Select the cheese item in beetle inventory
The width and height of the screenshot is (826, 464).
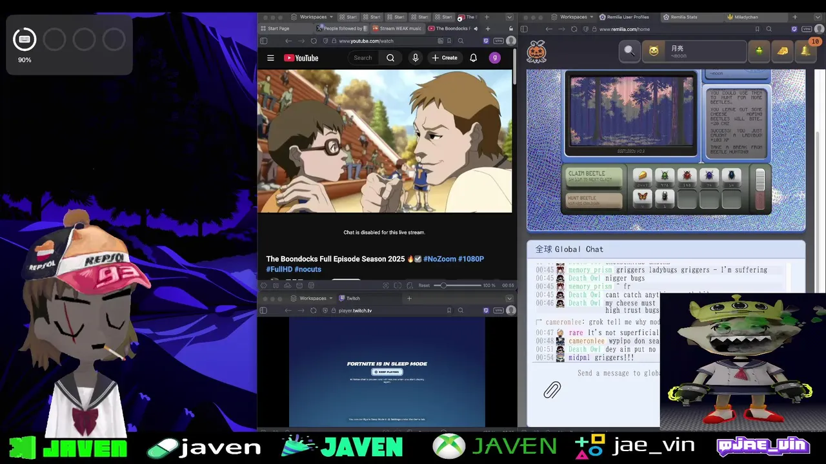(x=642, y=177)
